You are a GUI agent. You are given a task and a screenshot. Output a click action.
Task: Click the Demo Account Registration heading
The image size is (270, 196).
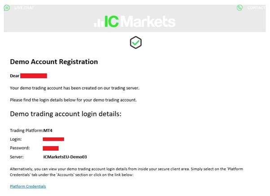(54, 62)
